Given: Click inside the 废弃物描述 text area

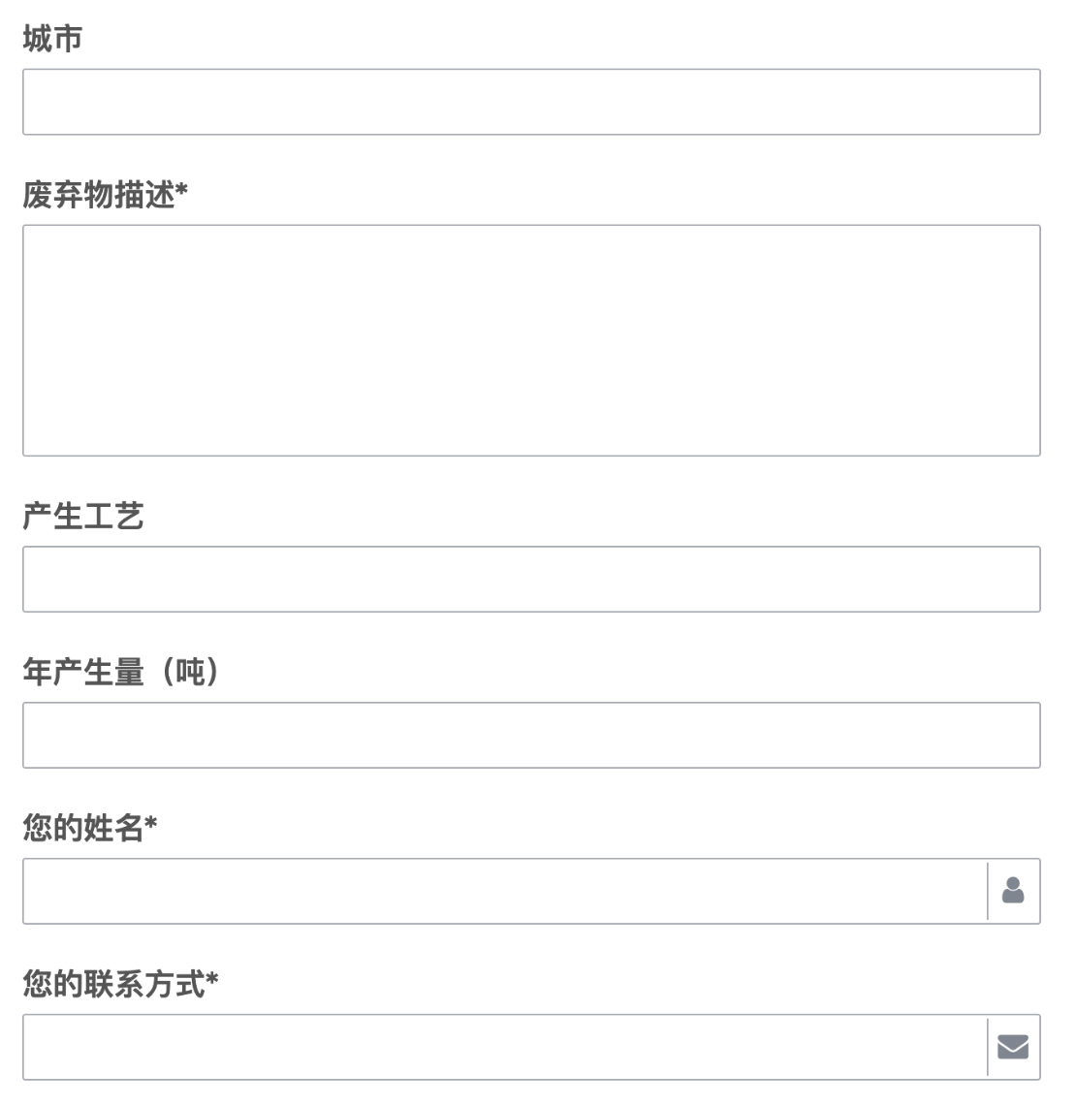Looking at the screenshot, I should point(531,340).
